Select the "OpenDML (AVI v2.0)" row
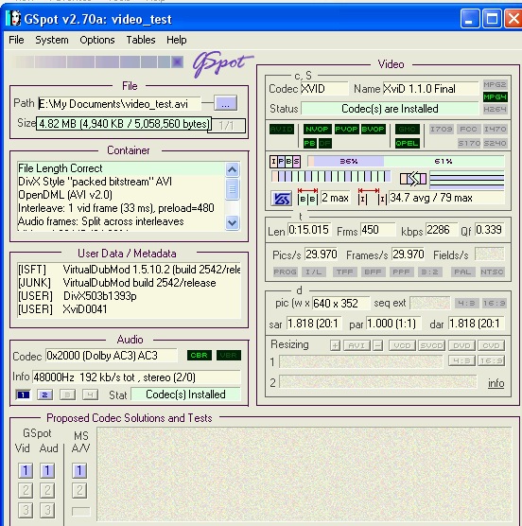 [x=121, y=195]
